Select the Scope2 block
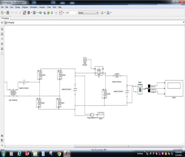The width and height of the screenshot is (185, 157). point(174,88)
